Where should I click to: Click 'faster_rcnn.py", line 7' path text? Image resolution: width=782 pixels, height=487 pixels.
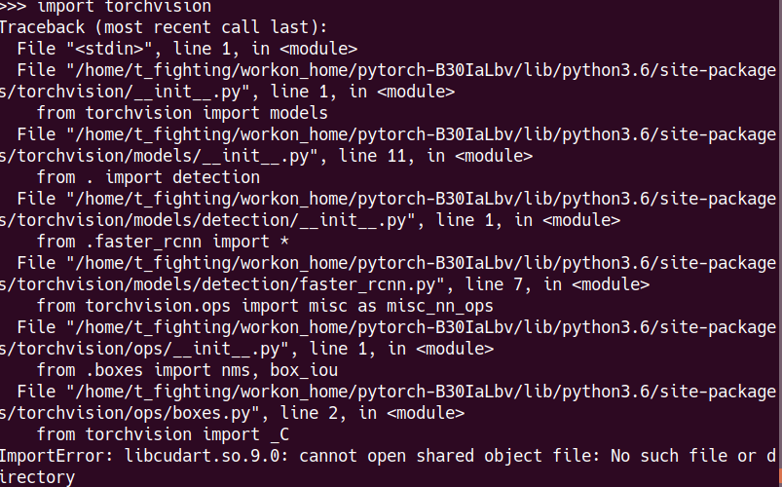[x=411, y=284]
